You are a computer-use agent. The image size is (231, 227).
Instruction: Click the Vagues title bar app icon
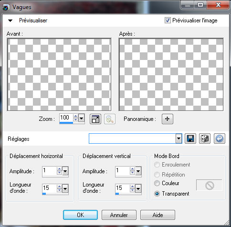click(6, 7)
